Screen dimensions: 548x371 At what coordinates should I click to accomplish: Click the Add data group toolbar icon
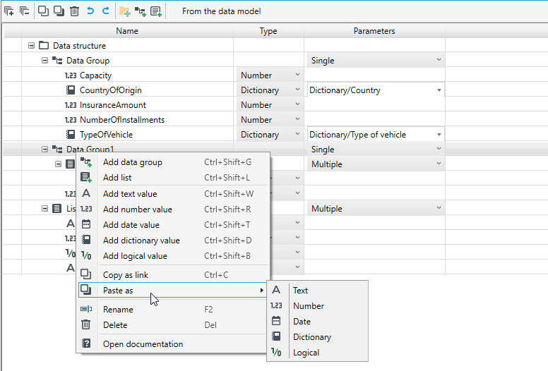pos(140,11)
